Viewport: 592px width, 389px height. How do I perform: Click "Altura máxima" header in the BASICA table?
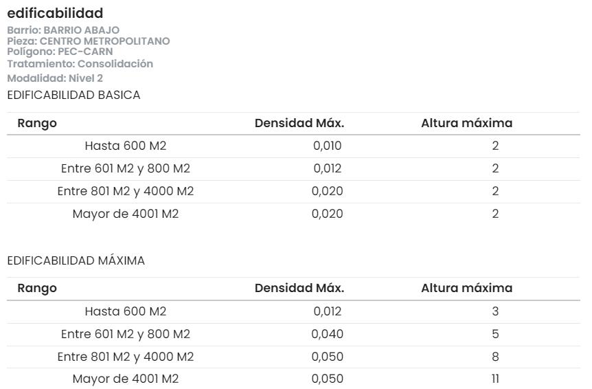click(x=466, y=124)
